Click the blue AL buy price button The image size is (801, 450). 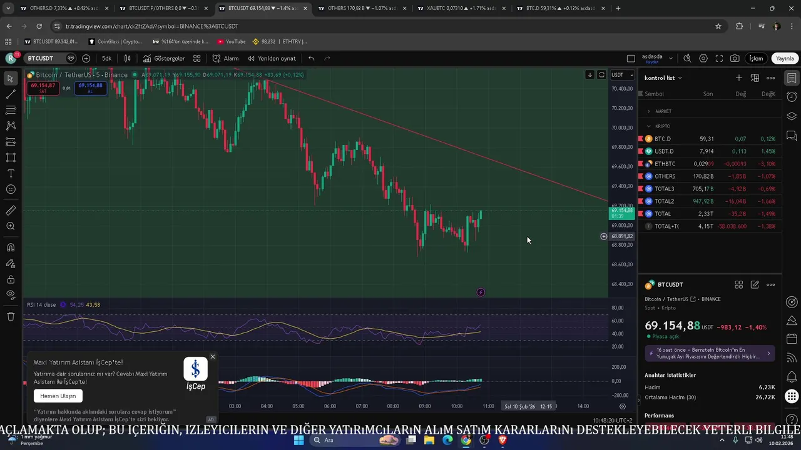[x=90, y=88]
